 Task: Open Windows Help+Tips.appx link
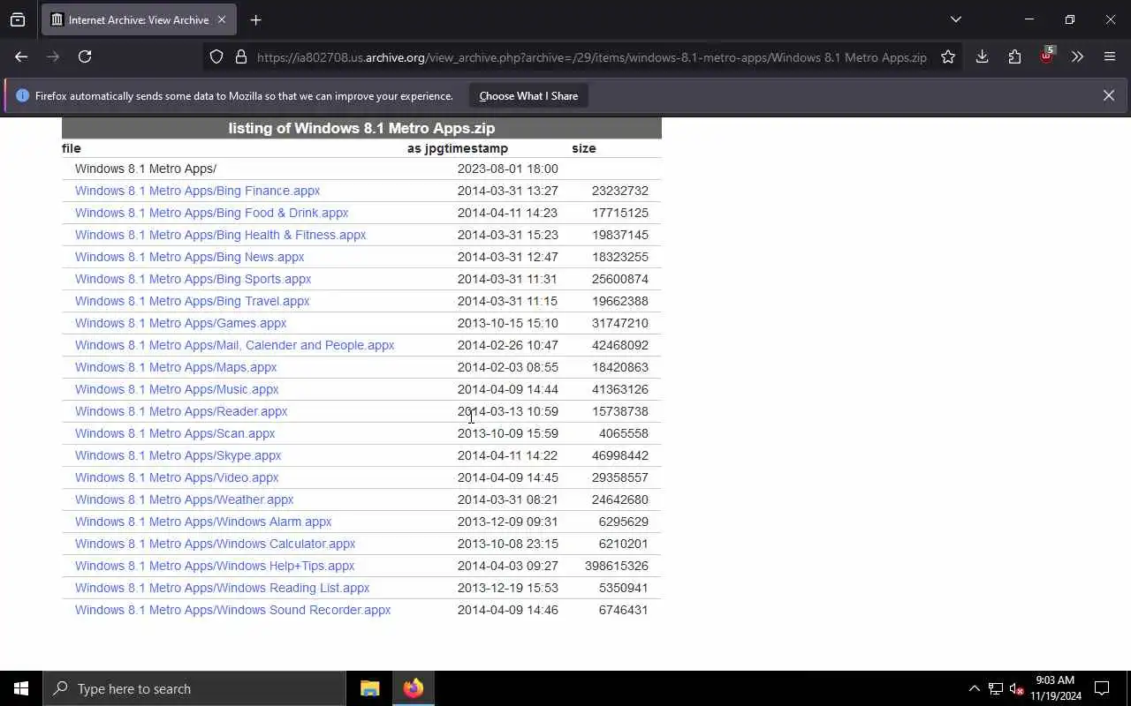tap(215, 566)
